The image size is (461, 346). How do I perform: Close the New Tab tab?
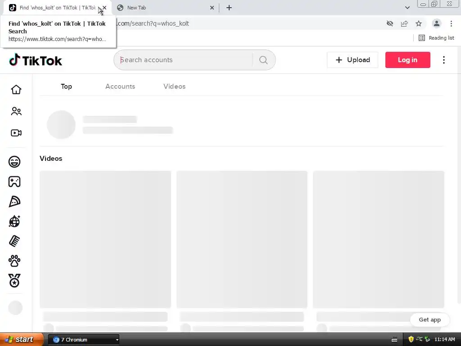(212, 8)
